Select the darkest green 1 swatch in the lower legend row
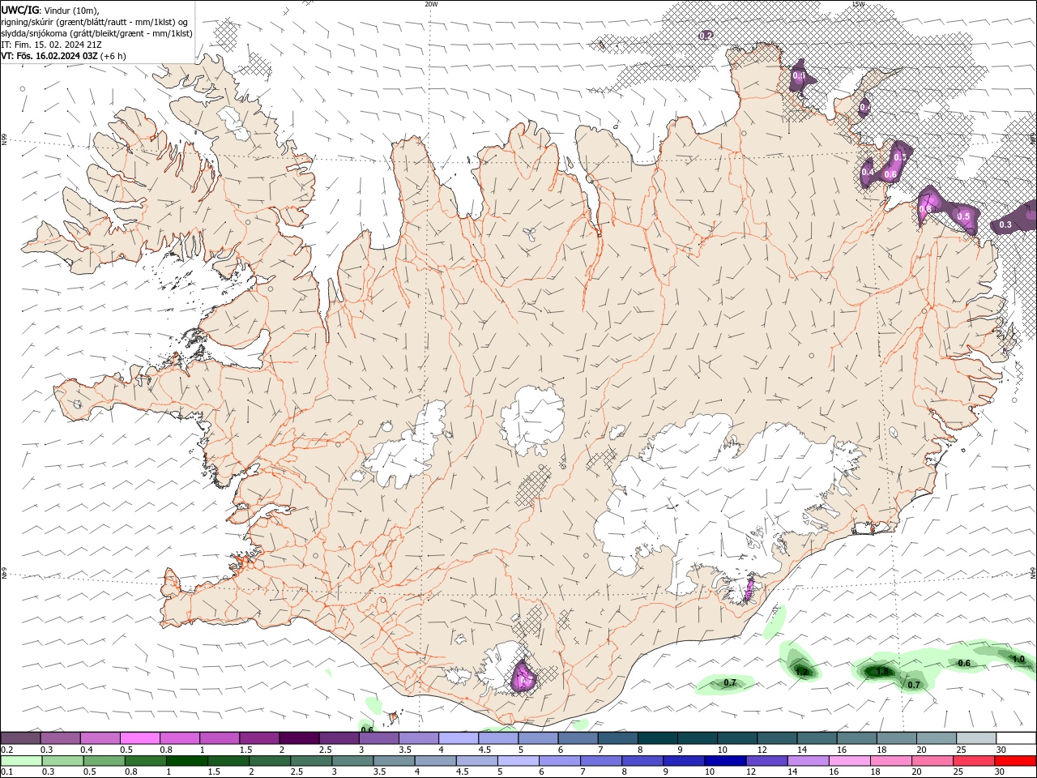Image resolution: width=1037 pixels, height=778 pixels. 187,761
